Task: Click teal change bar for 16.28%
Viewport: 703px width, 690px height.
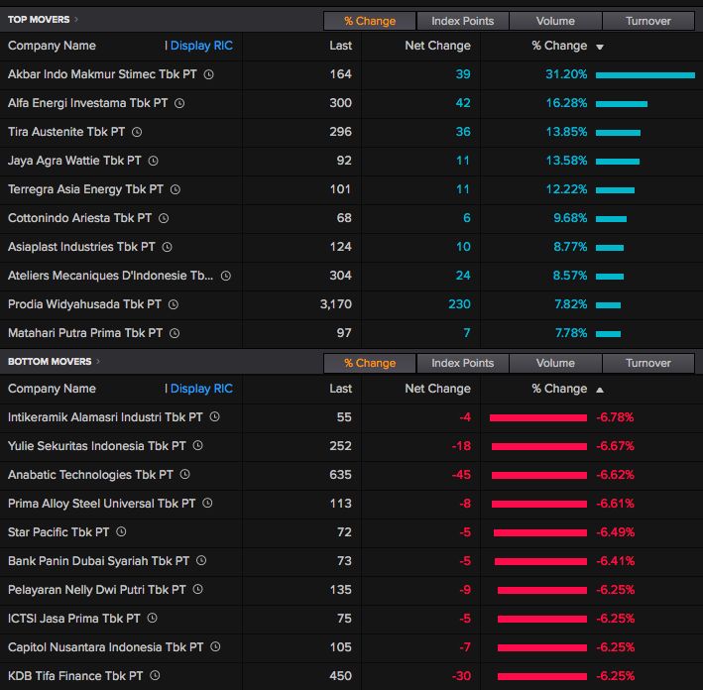Action: (x=622, y=104)
